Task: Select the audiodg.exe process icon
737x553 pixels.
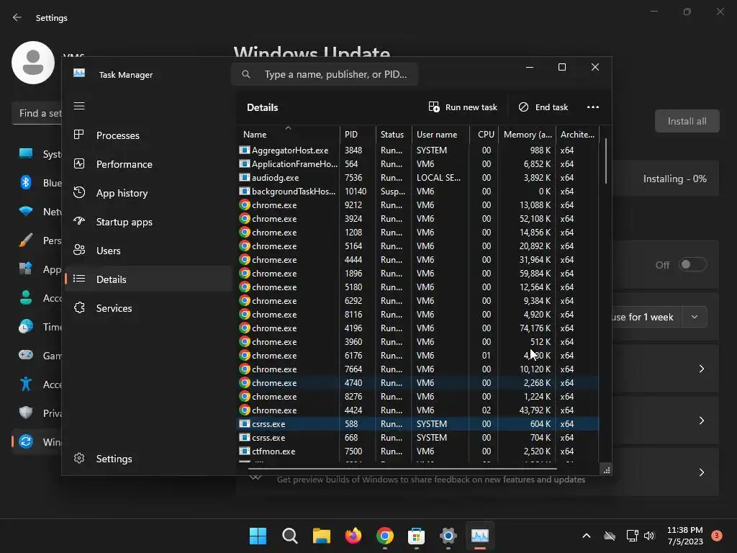Action: 245,178
